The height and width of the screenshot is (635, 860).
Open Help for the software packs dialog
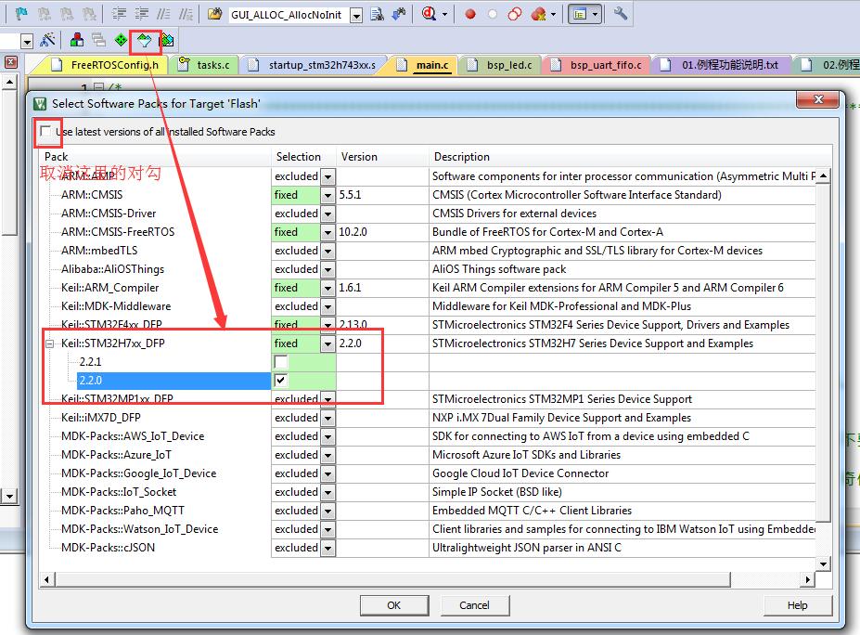click(798, 605)
